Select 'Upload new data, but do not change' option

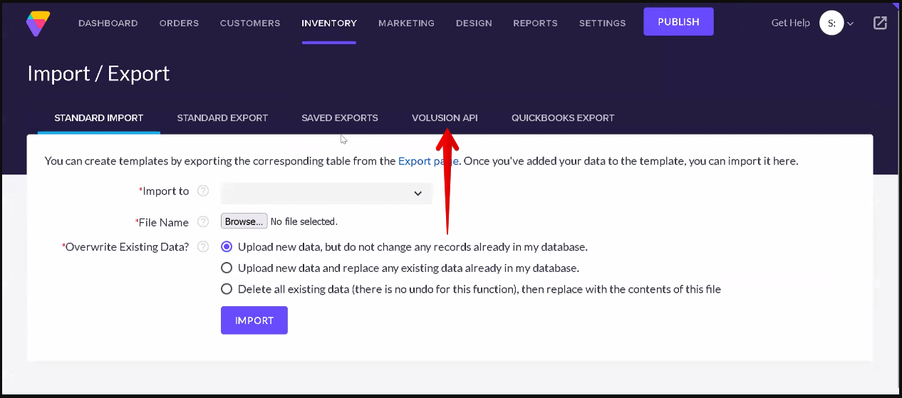click(227, 247)
